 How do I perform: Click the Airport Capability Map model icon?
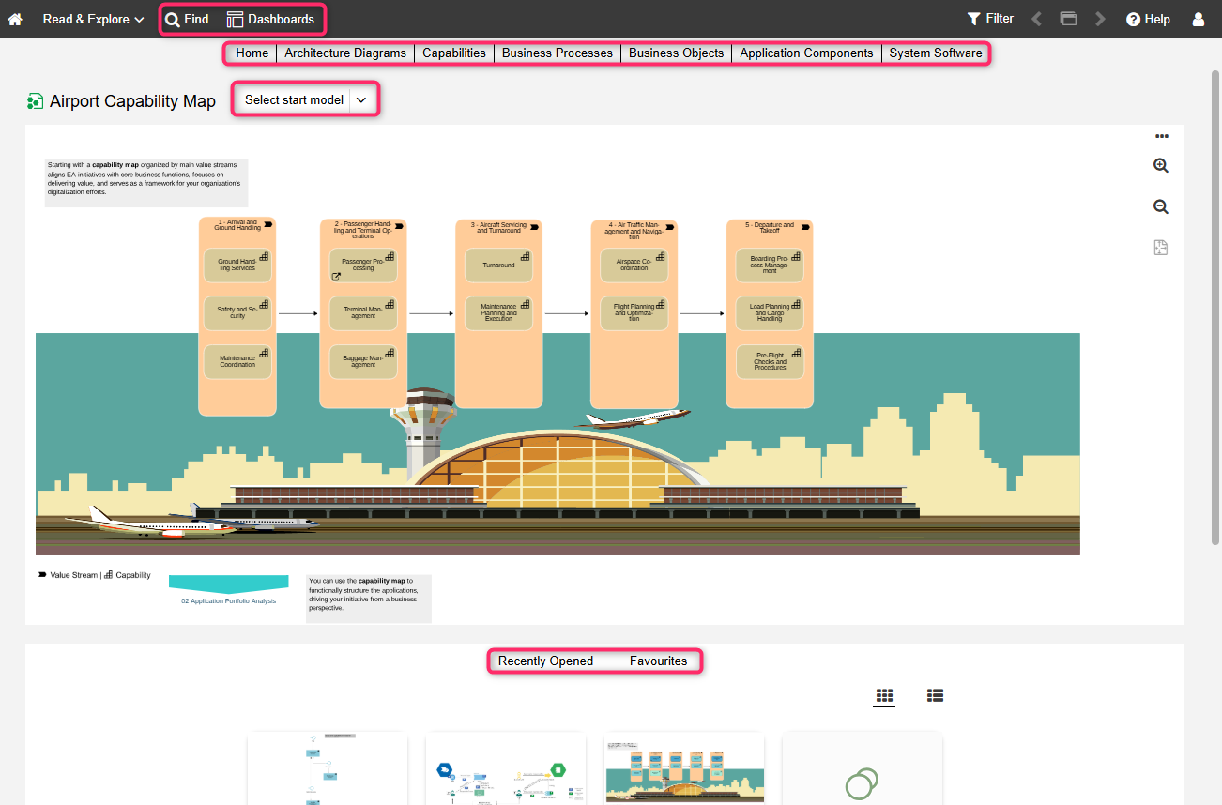click(x=35, y=101)
